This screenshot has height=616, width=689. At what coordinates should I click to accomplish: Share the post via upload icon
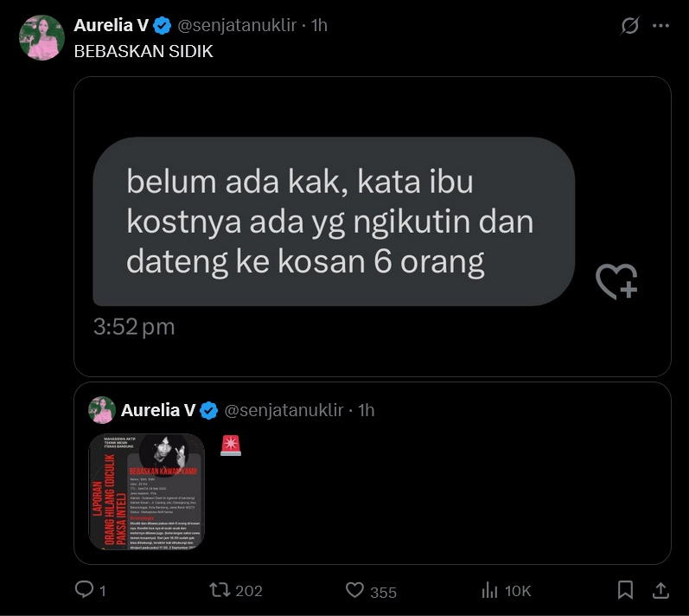point(660,590)
